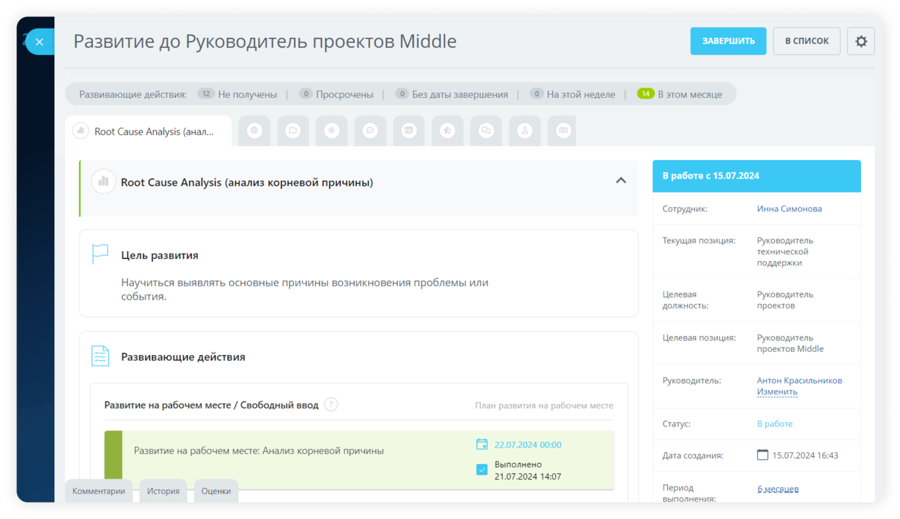Open the Оценки bottom tab

(x=216, y=491)
